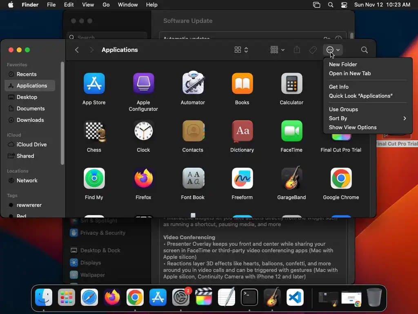418x314 pixels.
Task: Select GarageBand in Applications folder
Action: (291, 178)
